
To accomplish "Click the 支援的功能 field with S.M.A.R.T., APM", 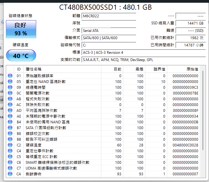I will coord(144,60).
